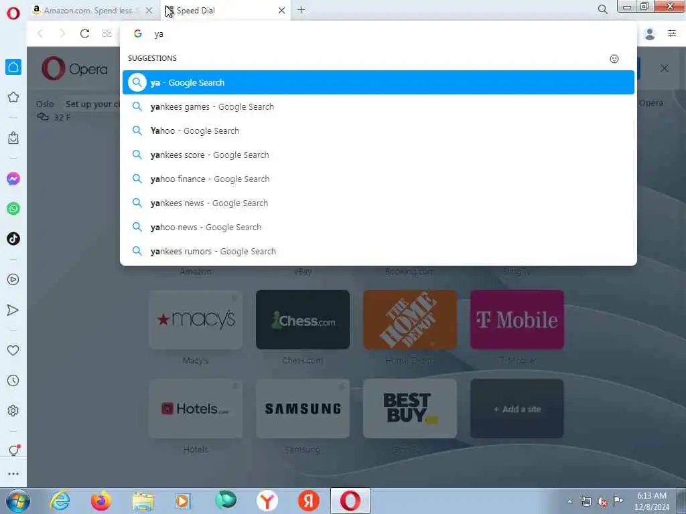Image resolution: width=686 pixels, height=514 pixels.
Task: Open the tab search magnifier icon
Action: pos(602,9)
